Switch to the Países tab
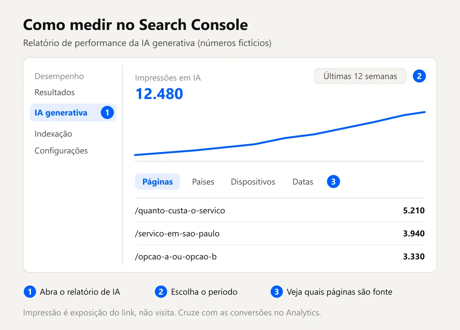 coord(203,182)
